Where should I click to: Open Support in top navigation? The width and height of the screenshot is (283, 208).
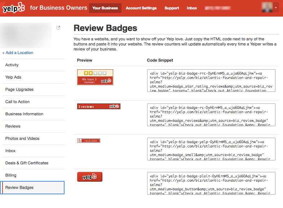(172, 8)
